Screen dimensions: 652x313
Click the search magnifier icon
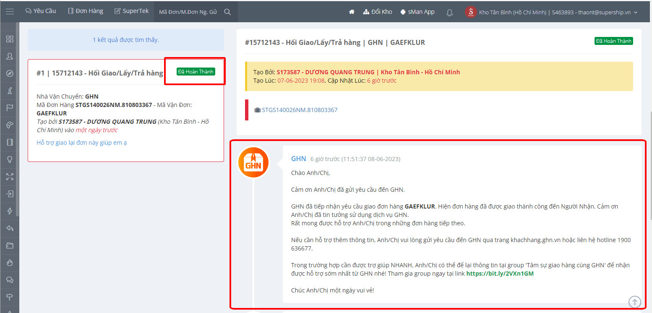tap(227, 12)
